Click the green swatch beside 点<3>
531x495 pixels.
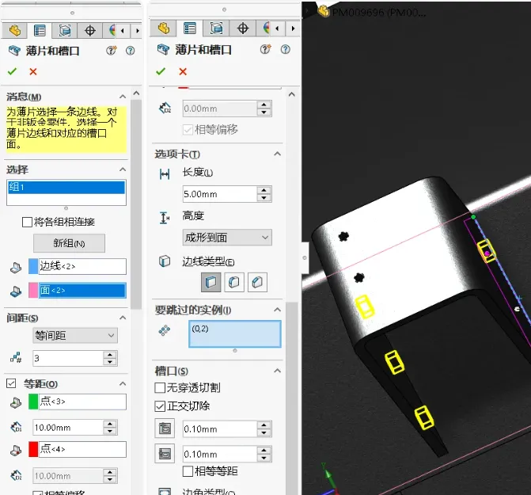pyautogui.click(x=32, y=403)
